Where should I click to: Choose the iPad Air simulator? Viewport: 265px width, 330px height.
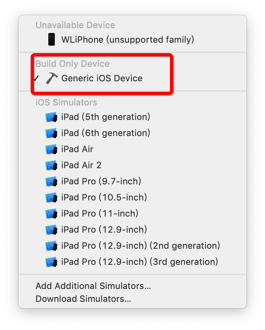click(77, 149)
